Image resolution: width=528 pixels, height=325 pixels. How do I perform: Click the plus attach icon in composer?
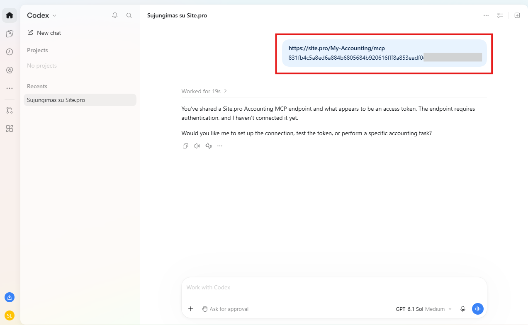point(191,309)
